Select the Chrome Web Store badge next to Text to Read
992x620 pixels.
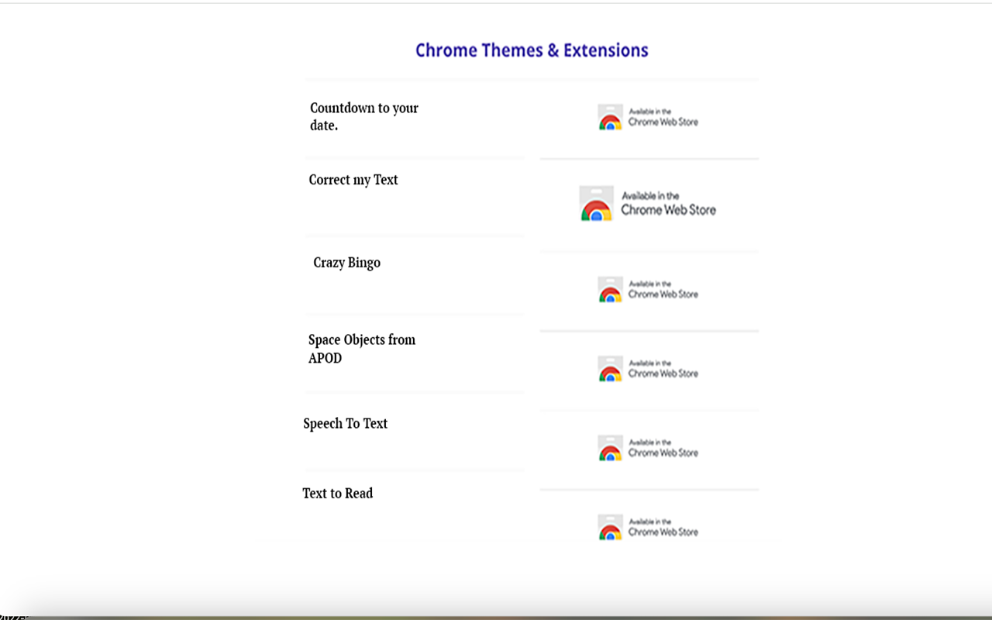[649, 527]
